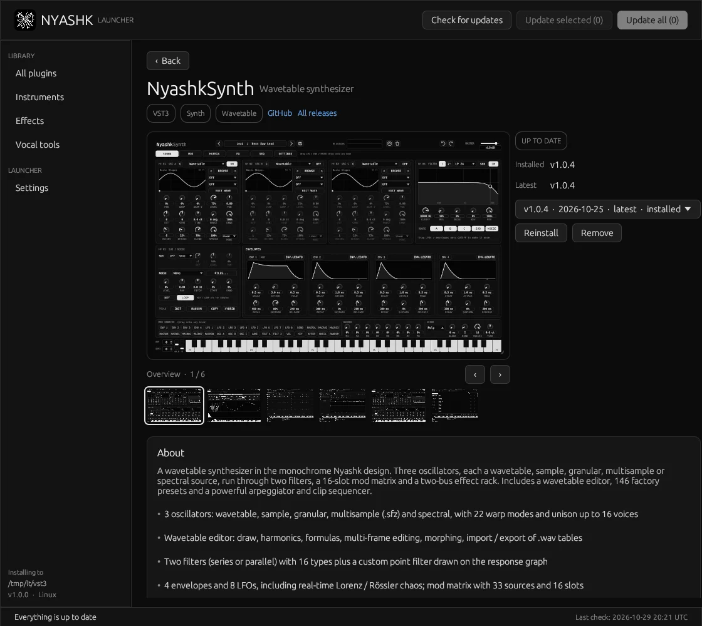Viewport: 702px width, 626px height.
Task: Click the '/tmp/lt/vst3' install path
Action: point(28,583)
